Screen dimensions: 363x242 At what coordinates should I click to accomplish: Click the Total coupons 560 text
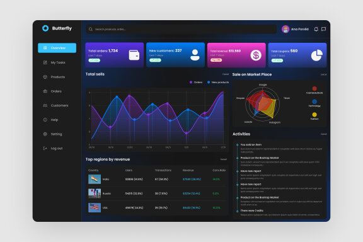(x=284, y=51)
